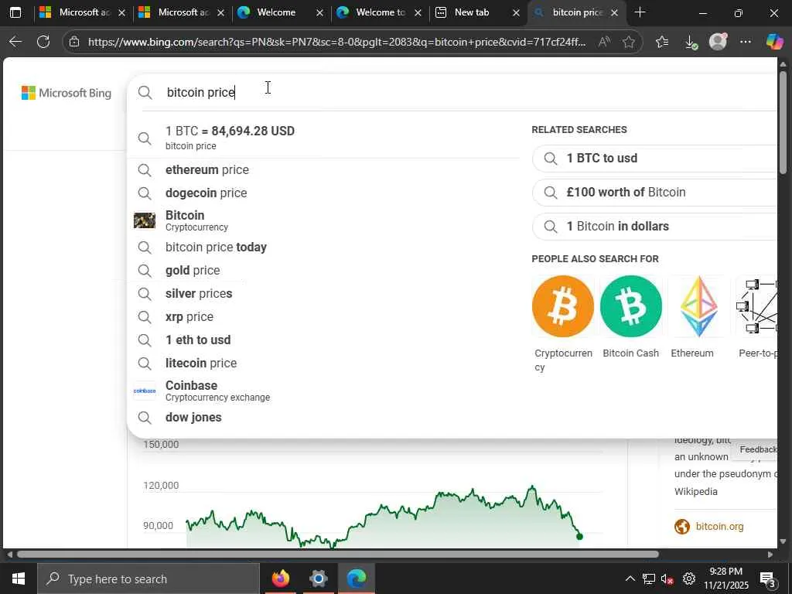Show hidden tray icons chevron
Viewport: 792px width, 594px height.
(x=630, y=579)
